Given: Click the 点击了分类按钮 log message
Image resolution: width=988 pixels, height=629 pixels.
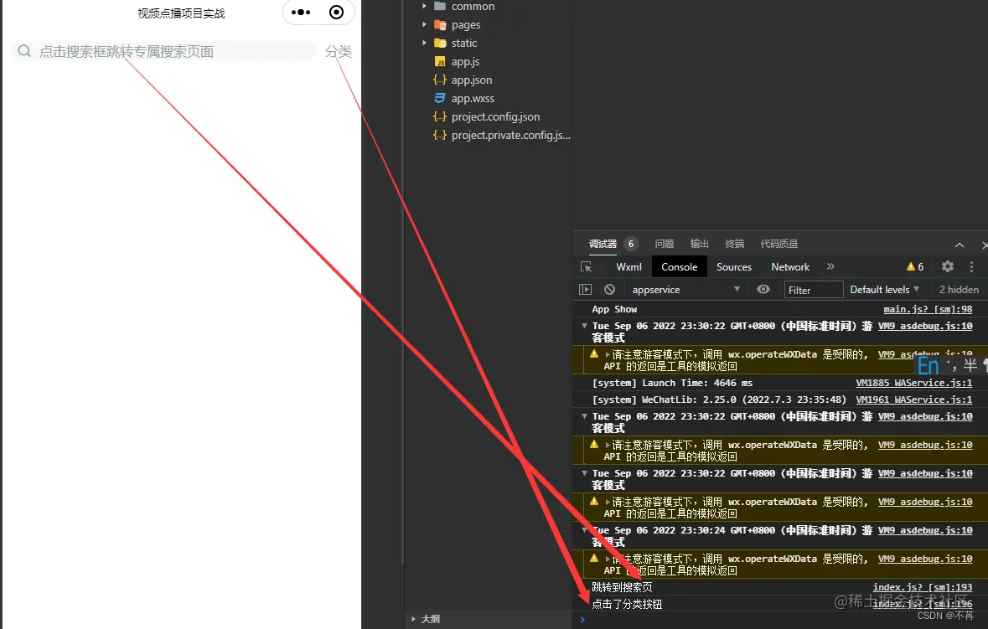Looking at the screenshot, I should pos(627,605).
